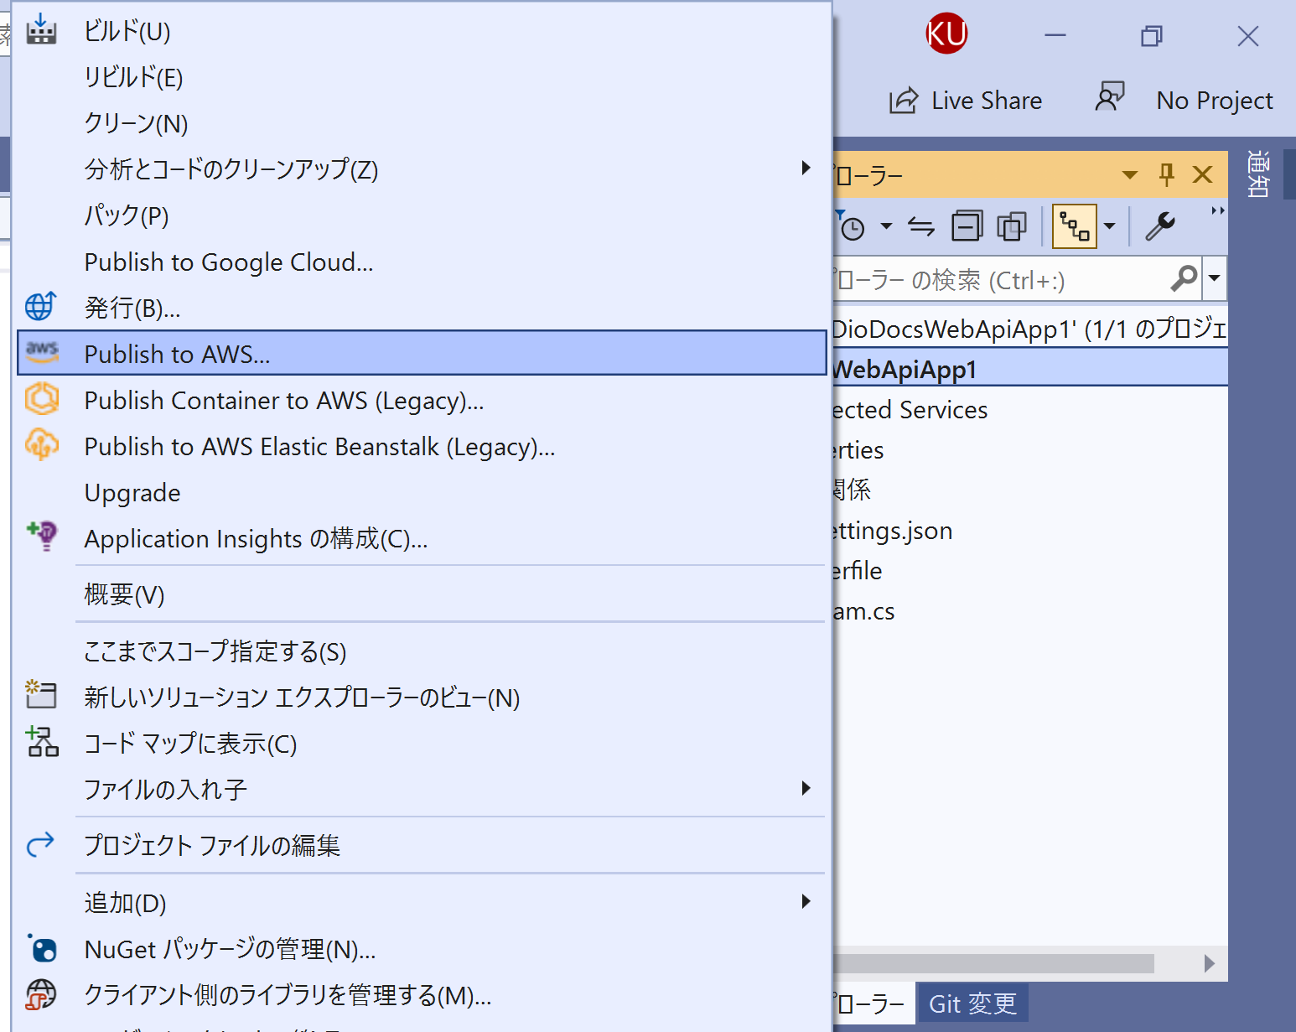Collapse all in Solution Explorer toolbar

pyautogui.click(x=967, y=226)
